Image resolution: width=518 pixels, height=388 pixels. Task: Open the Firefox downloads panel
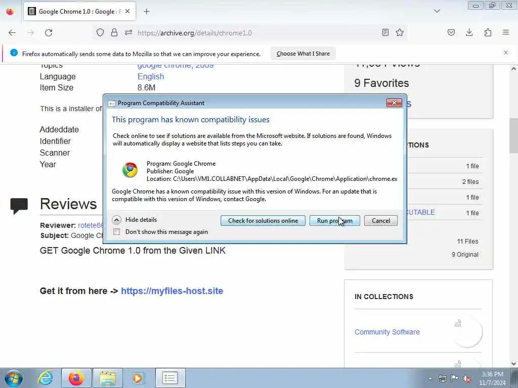(469, 32)
